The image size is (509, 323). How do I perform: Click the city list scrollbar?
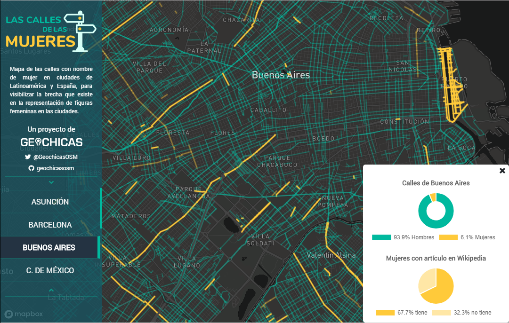(101, 208)
